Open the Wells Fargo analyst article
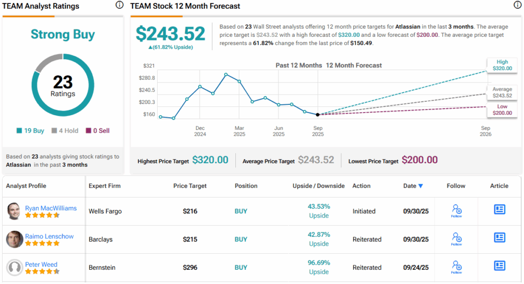The image size is (524, 284). [x=499, y=209]
